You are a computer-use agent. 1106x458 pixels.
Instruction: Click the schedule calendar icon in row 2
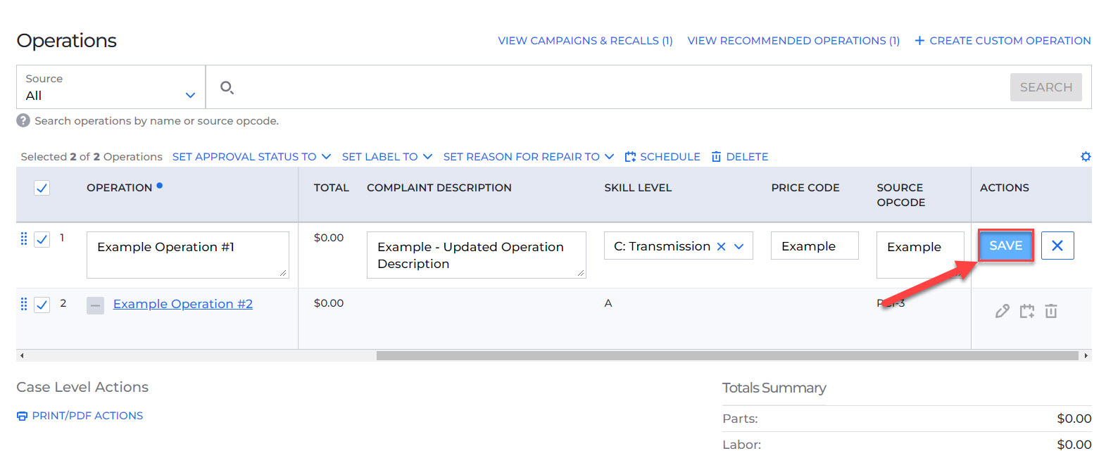coord(1027,311)
